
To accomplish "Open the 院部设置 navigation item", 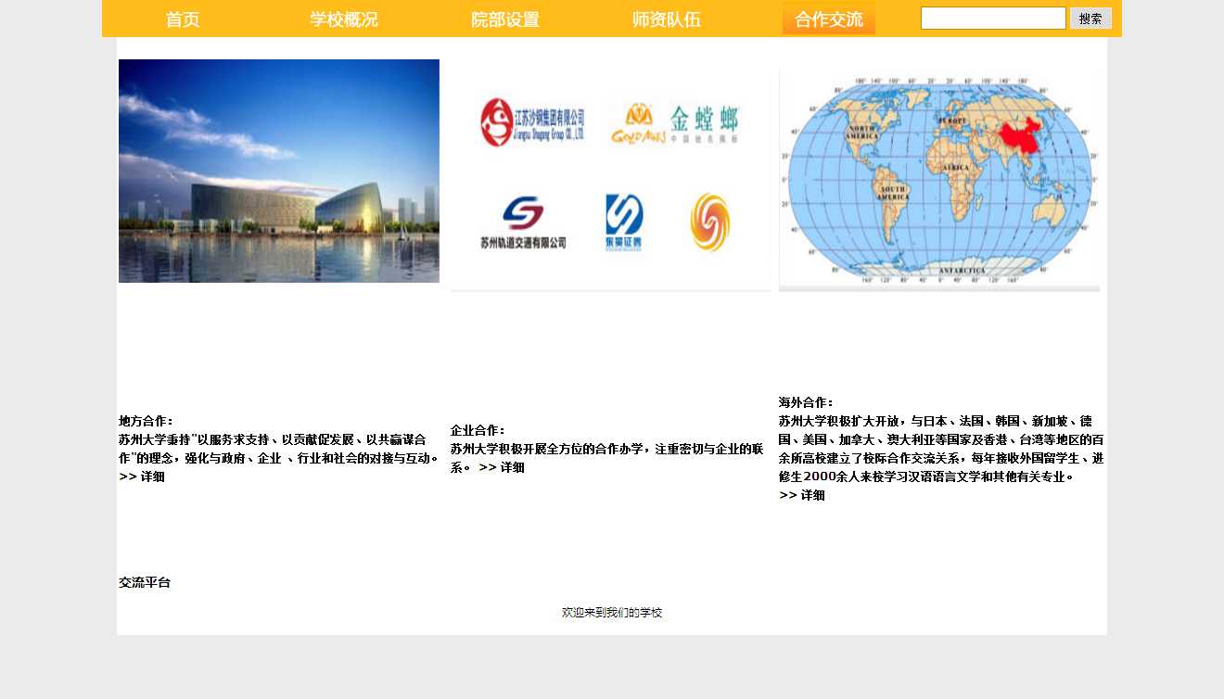I will click(505, 19).
